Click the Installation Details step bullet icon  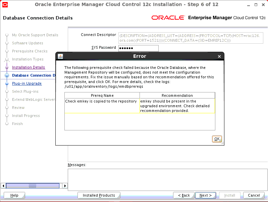pos(7,68)
